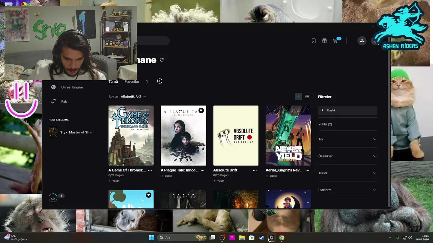Open the Alfabetik A-Z sort dropdown
This screenshot has width=433, height=243.
(x=133, y=97)
